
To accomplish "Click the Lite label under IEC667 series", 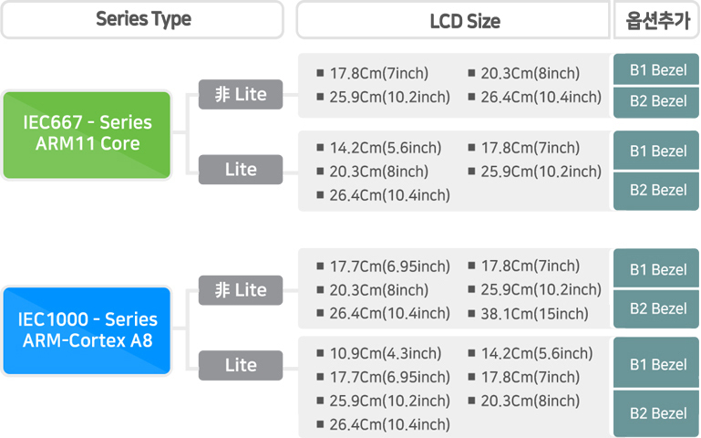I will [x=241, y=170].
